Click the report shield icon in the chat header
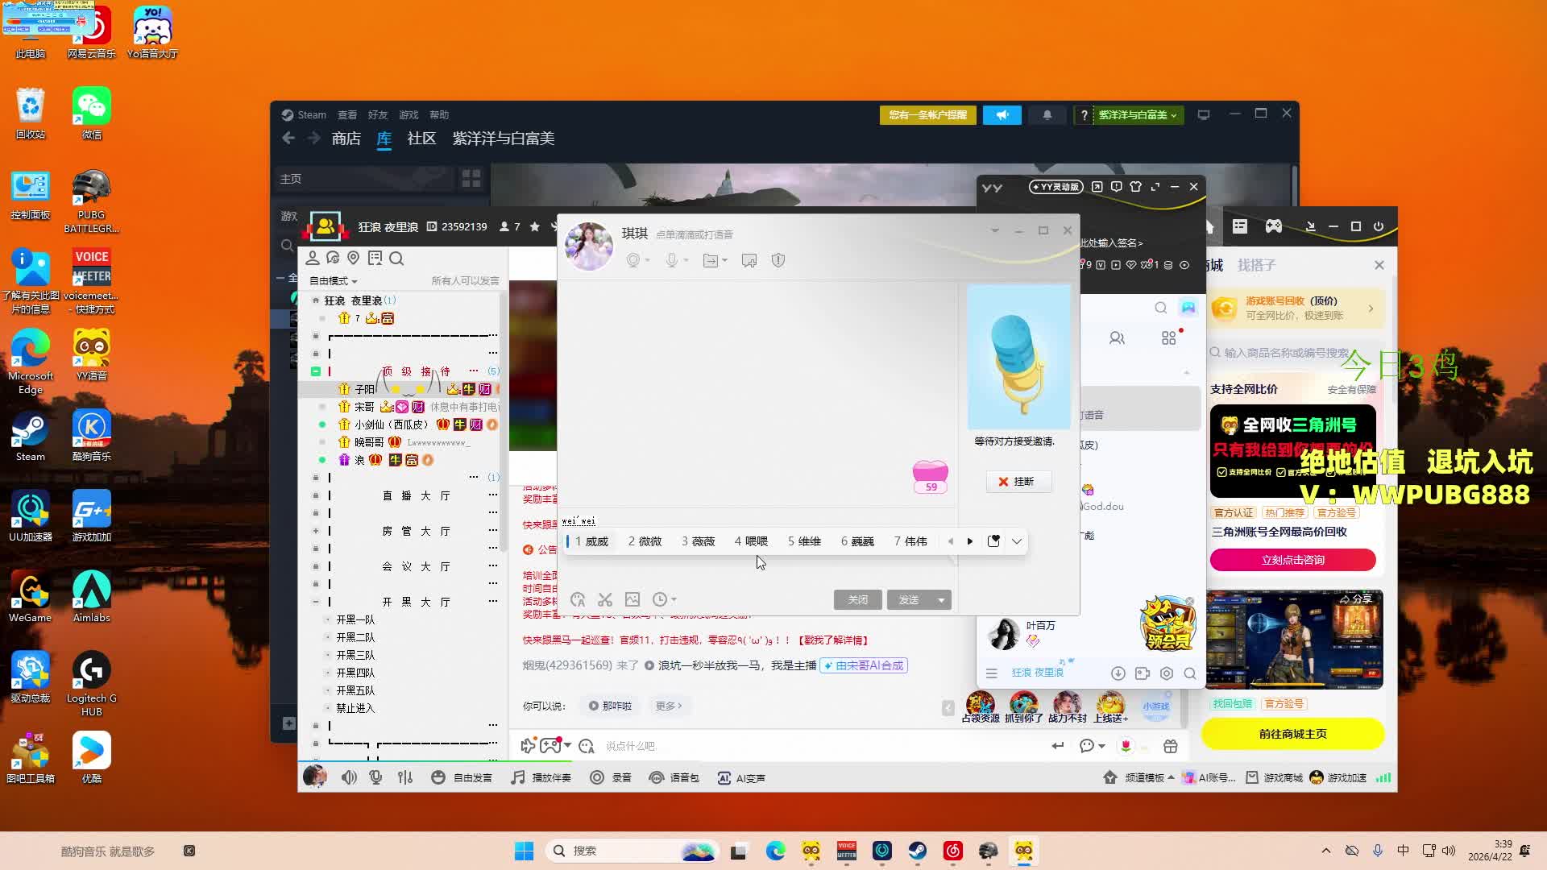The width and height of the screenshot is (1547, 870). tap(778, 260)
